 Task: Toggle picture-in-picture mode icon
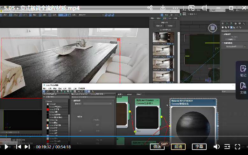191,8
